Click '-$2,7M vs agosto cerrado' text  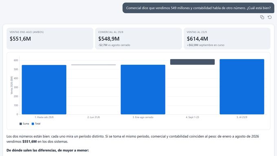click(x=114, y=45)
